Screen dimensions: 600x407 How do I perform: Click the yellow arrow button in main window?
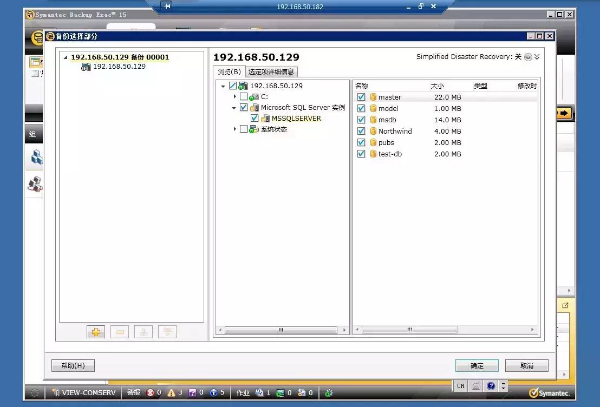point(564,113)
